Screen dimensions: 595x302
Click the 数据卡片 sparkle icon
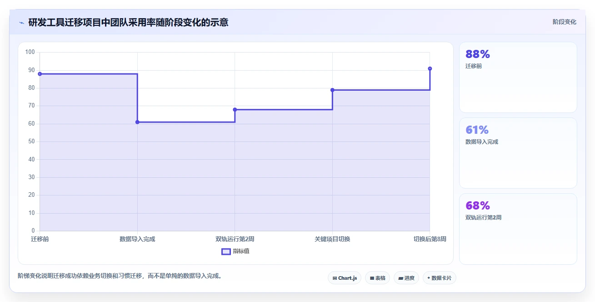(429, 278)
